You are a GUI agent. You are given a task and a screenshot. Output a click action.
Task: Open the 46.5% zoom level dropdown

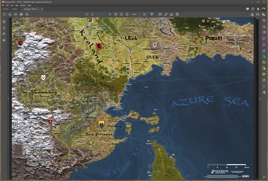(x=136, y=14)
